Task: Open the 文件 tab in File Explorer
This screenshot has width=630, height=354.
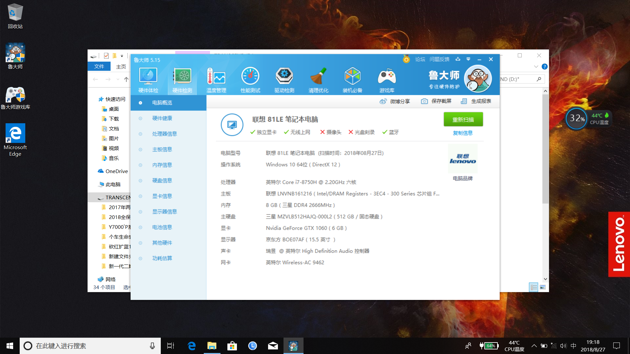Action: tap(99, 67)
